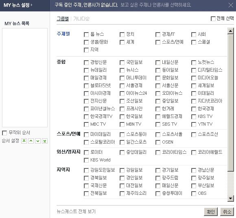Screen dimensions: 236x218
Task: Select 코리아헤럴드 checkbox
Action: (x=194, y=153)
